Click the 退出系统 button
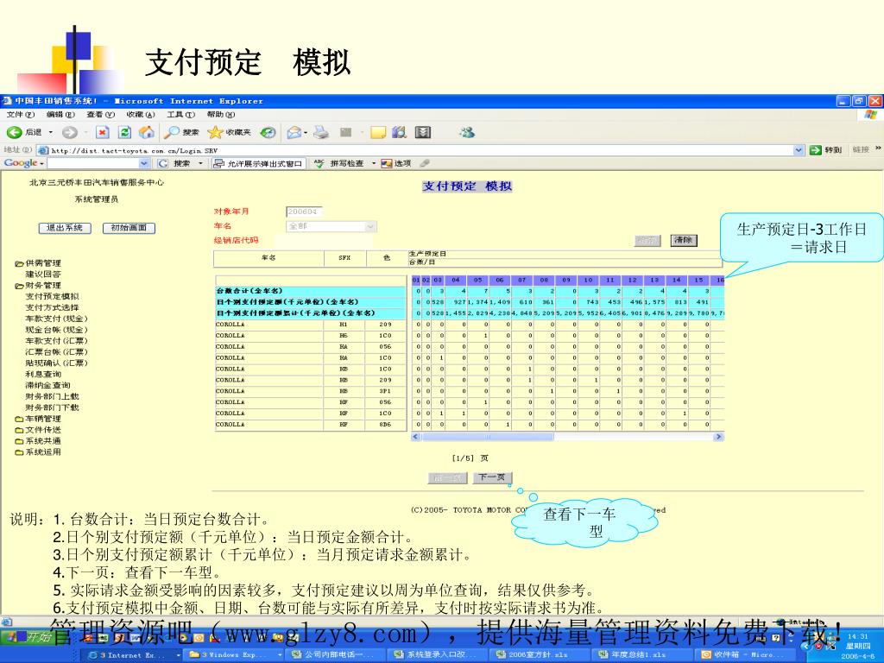This screenshot has height=663, width=884. coord(65,228)
